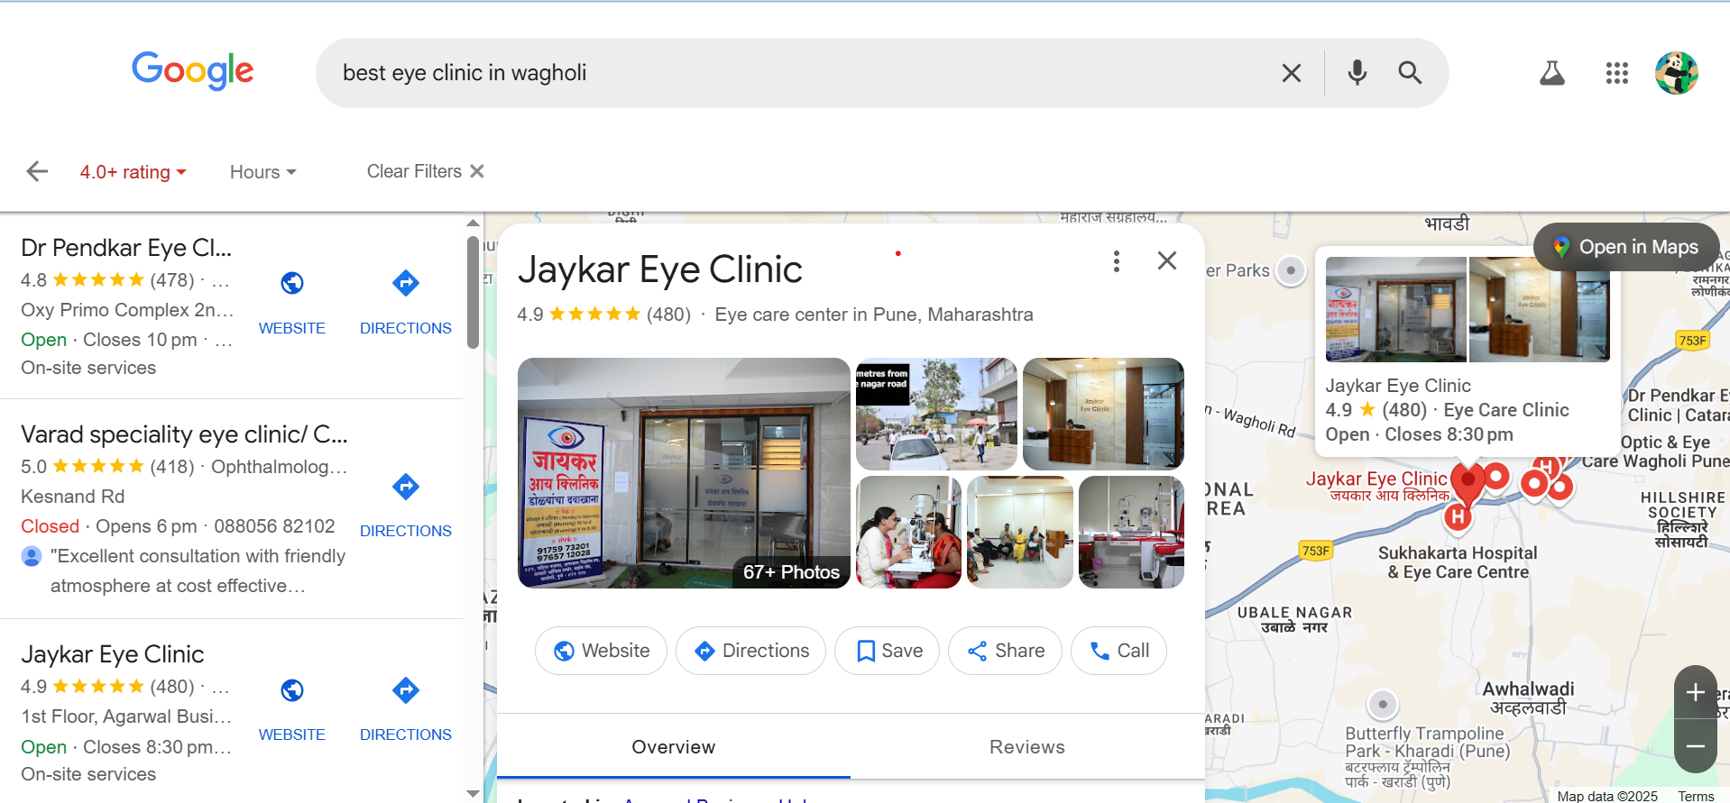1730x803 pixels.
Task: Click the magnifying glass search icon
Action: (x=1410, y=73)
